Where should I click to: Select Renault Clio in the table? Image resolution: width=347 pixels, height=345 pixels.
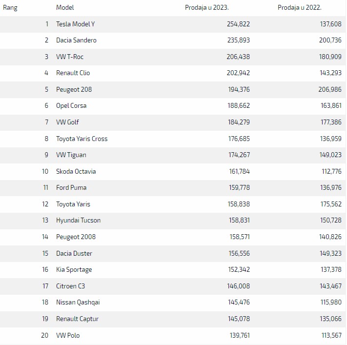click(x=73, y=73)
